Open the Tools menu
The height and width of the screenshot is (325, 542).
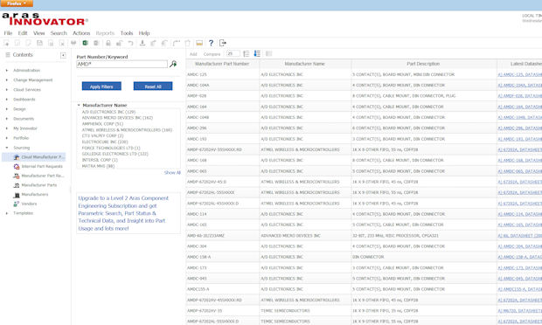coord(127,33)
